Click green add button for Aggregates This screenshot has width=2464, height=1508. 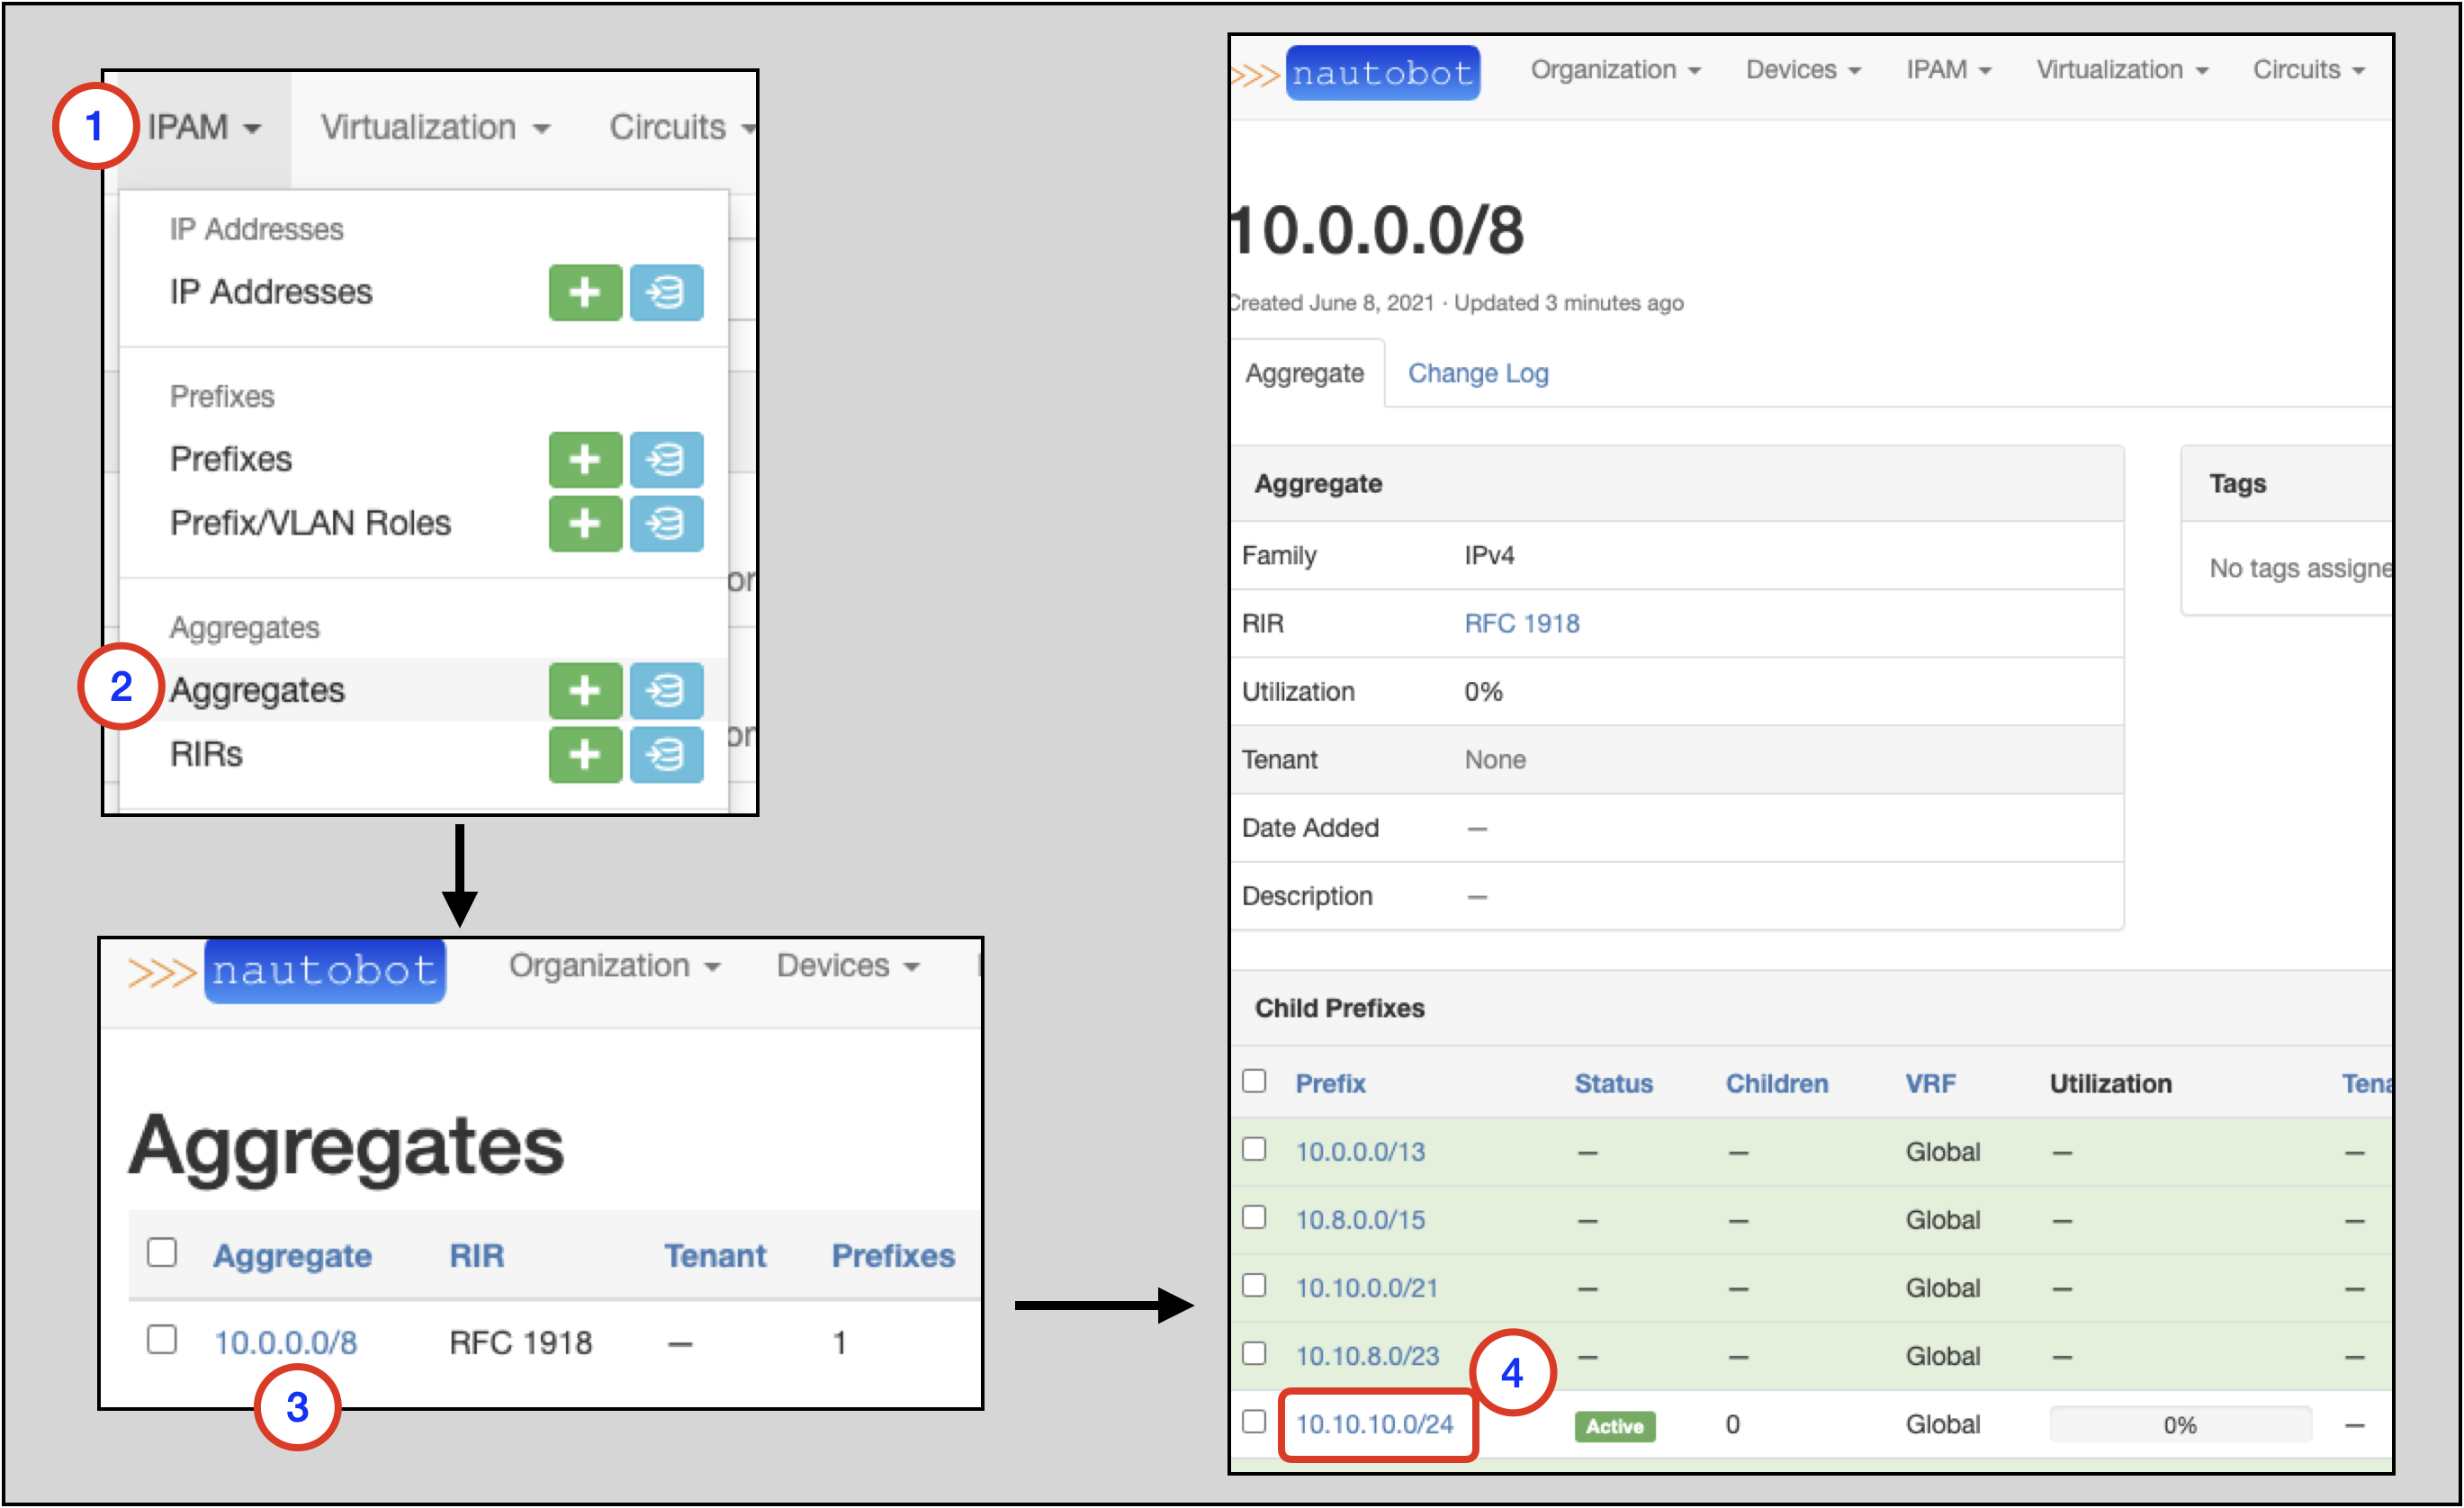click(585, 690)
